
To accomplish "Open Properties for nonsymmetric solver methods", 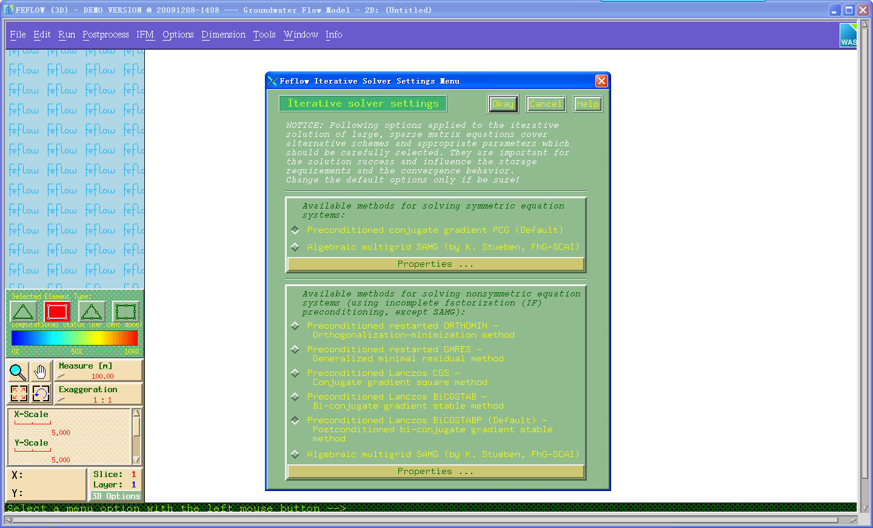I will [x=436, y=472].
